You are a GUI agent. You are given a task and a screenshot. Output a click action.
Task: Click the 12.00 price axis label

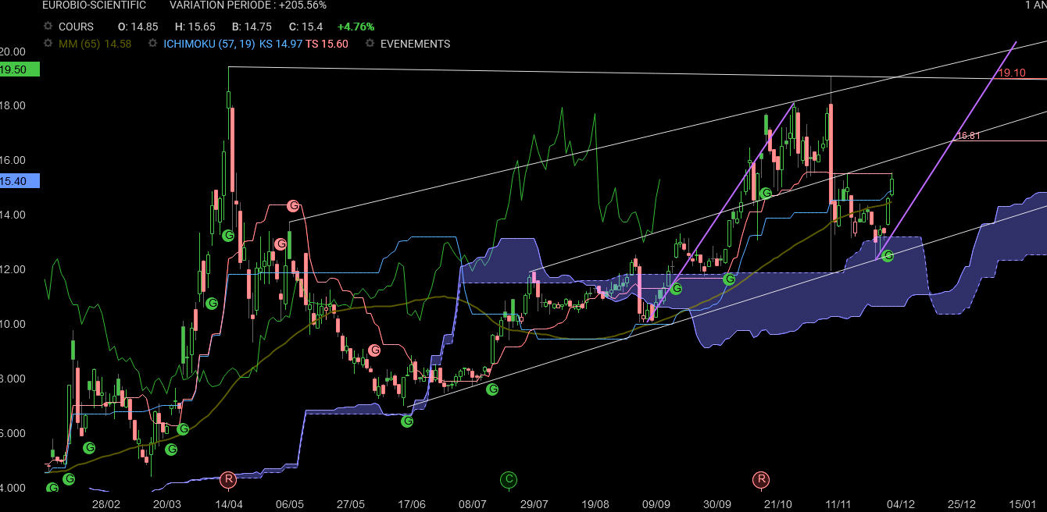pyautogui.click(x=12, y=269)
